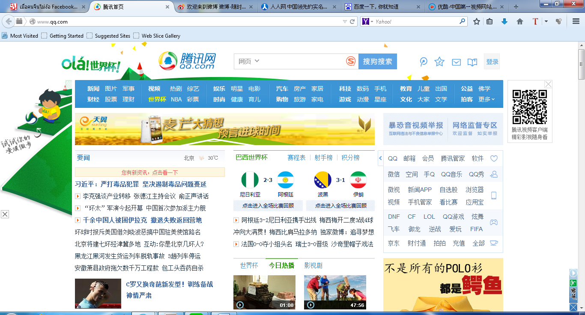Open the 麦芒大猜想 banner advertisement
Image resolution: width=585 pixels, height=315 pixels.
coord(225,129)
